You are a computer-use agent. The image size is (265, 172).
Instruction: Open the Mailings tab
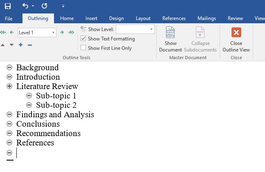coord(207,18)
